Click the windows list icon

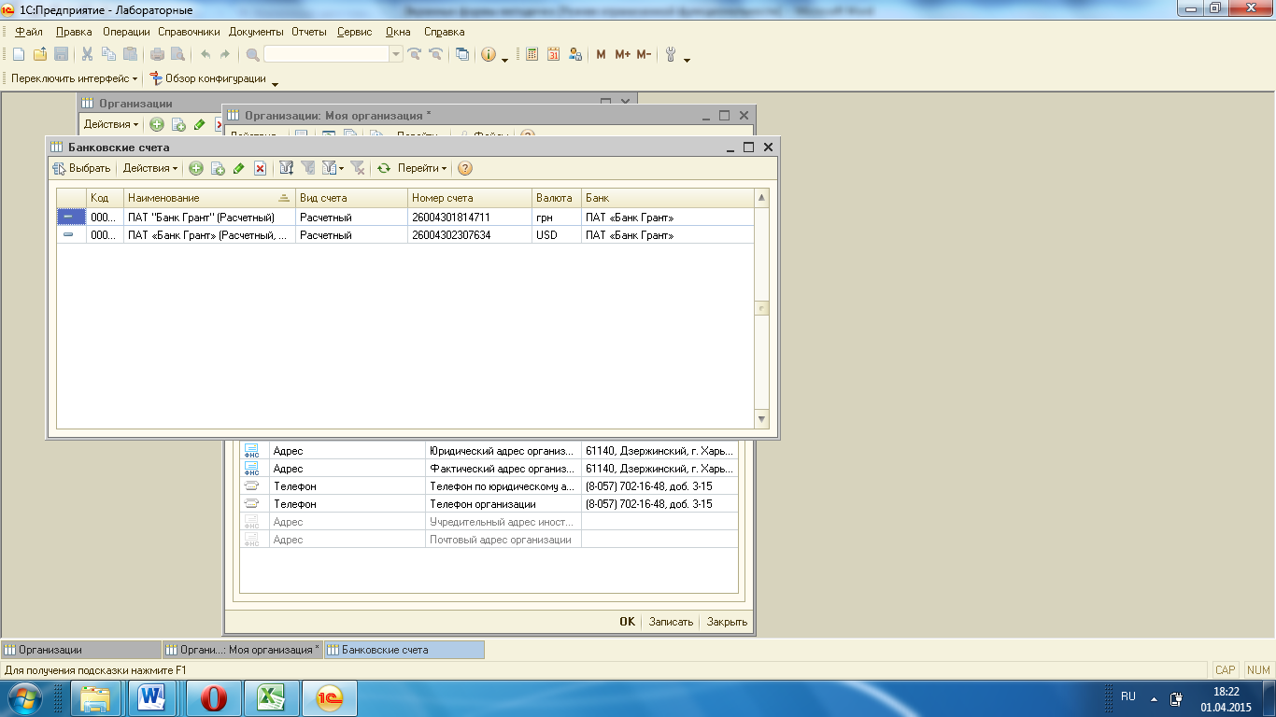[x=462, y=54]
